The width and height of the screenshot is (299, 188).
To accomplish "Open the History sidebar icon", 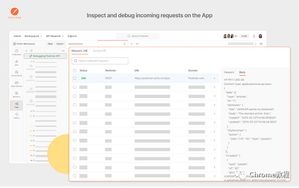I will coord(16,116).
